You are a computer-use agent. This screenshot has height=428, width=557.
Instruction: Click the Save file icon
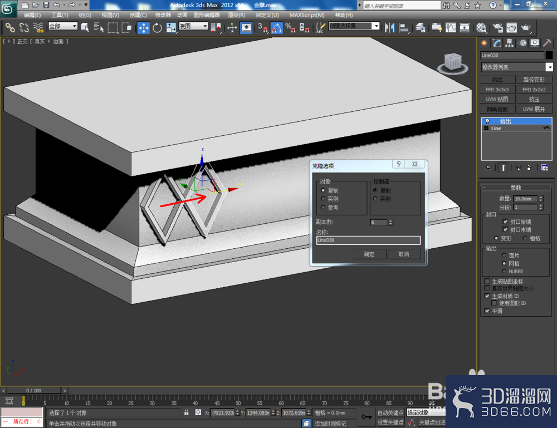click(x=46, y=5)
